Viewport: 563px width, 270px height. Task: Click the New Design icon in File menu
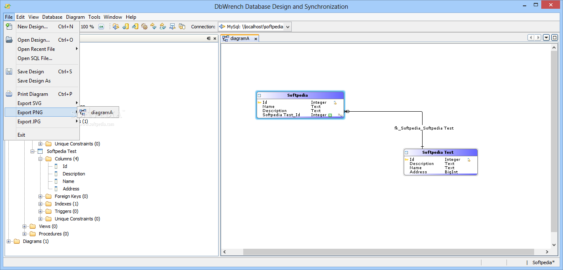coord(9,27)
